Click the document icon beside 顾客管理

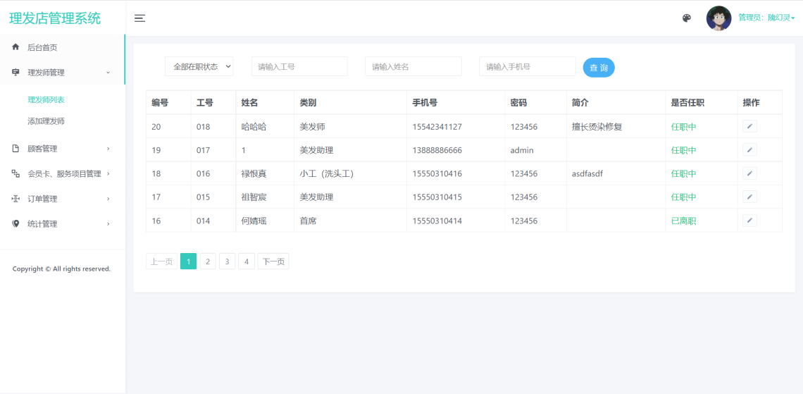pos(15,149)
